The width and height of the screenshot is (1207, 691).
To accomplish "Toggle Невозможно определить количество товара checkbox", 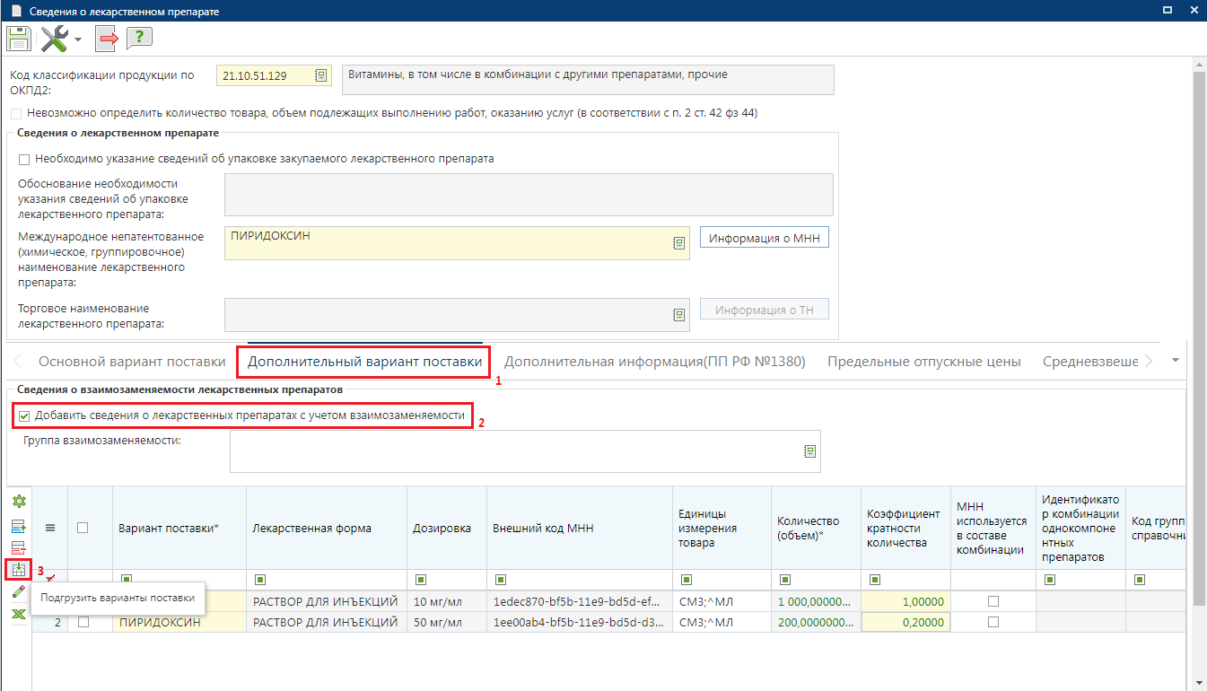I will (x=16, y=113).
